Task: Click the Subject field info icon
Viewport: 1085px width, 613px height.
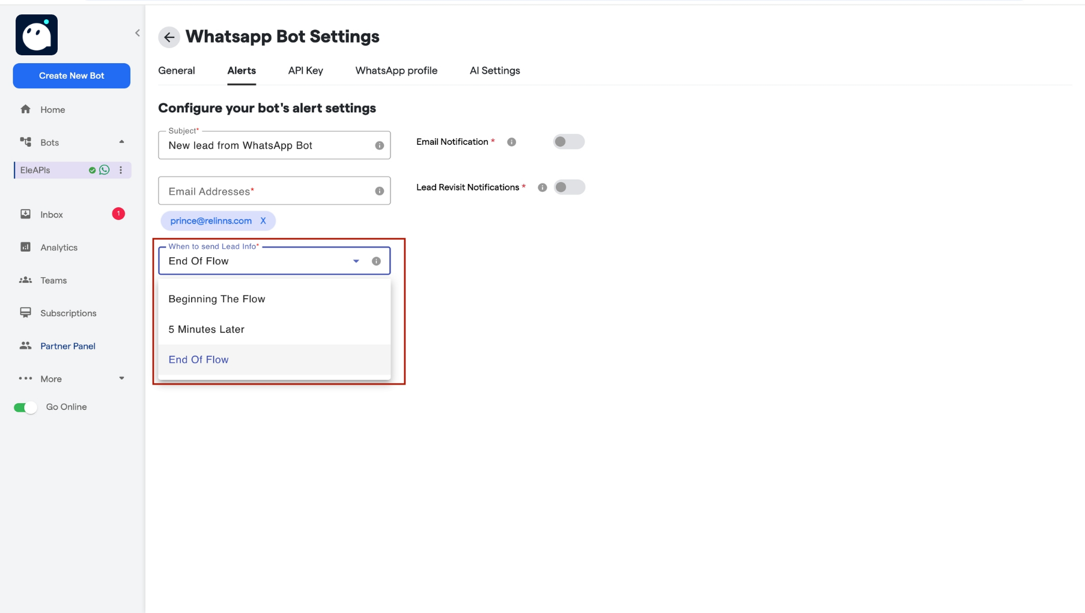Action: click(x=380, y=145)
